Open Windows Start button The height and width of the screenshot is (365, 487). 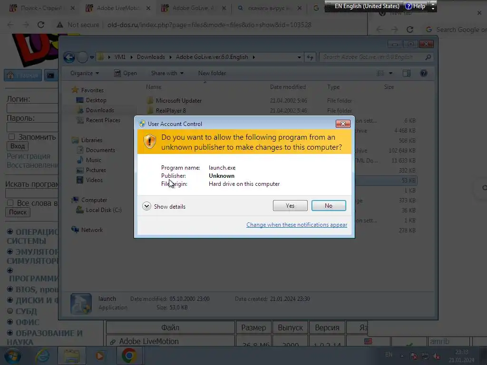coord(13,355)
